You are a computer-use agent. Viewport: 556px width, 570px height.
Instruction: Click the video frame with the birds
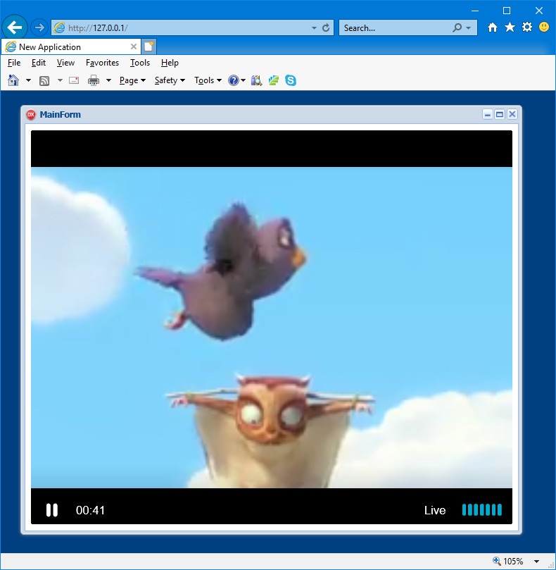[x=272, y=328]
